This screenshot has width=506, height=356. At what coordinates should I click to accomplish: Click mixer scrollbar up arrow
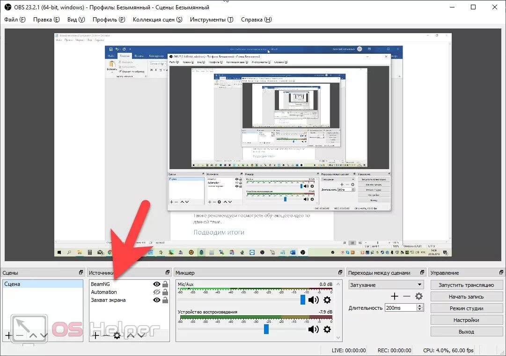338,284
